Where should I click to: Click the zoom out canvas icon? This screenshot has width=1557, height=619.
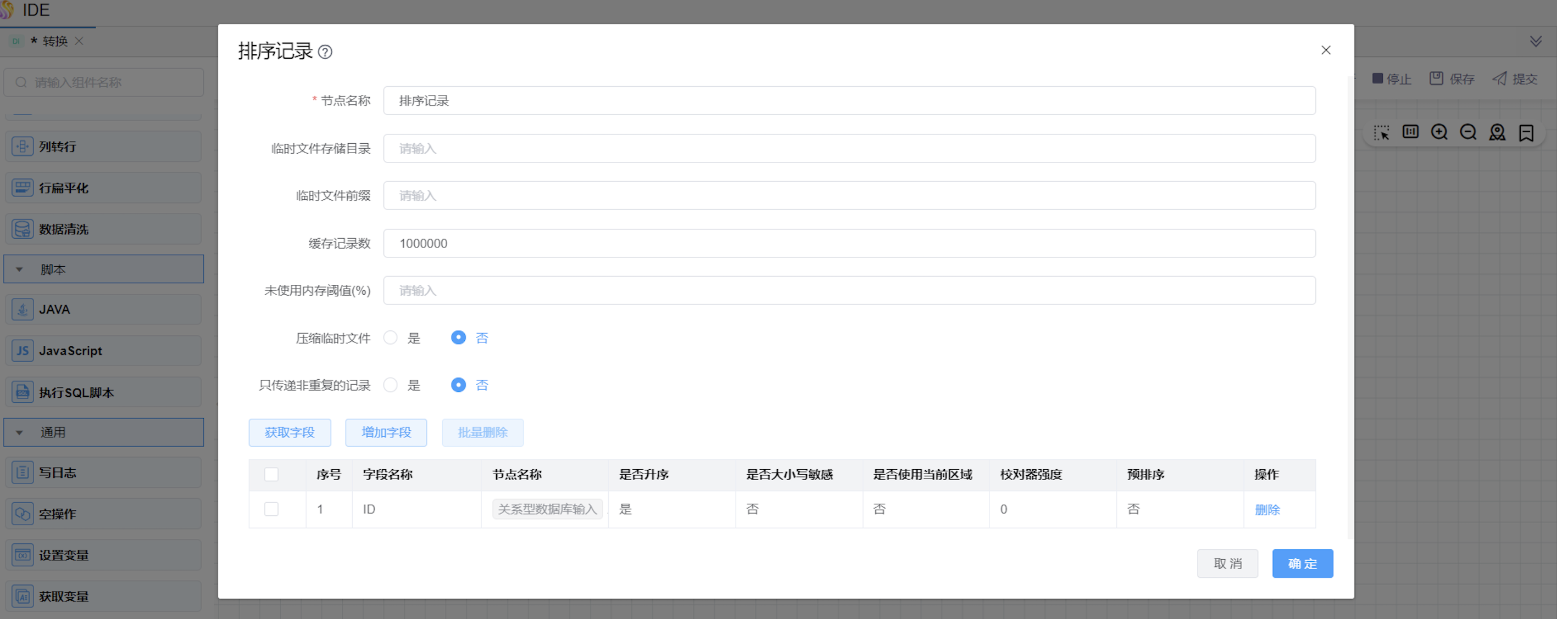[1468, 132]
